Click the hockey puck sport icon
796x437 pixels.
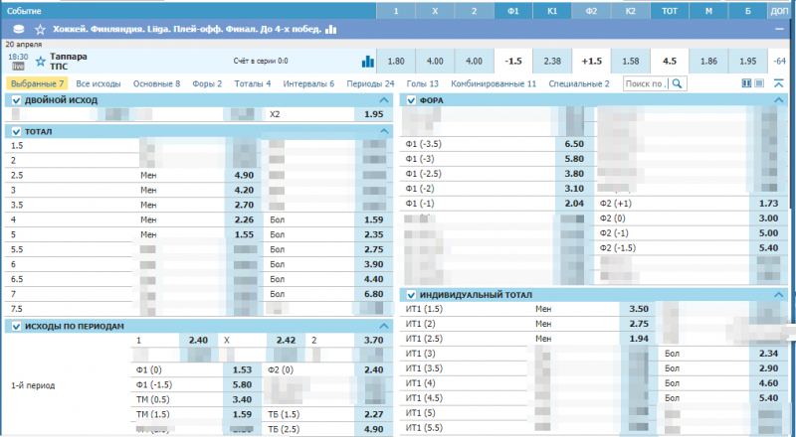tap(14, 30)
